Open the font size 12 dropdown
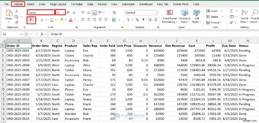 click(x=64, y=13)
